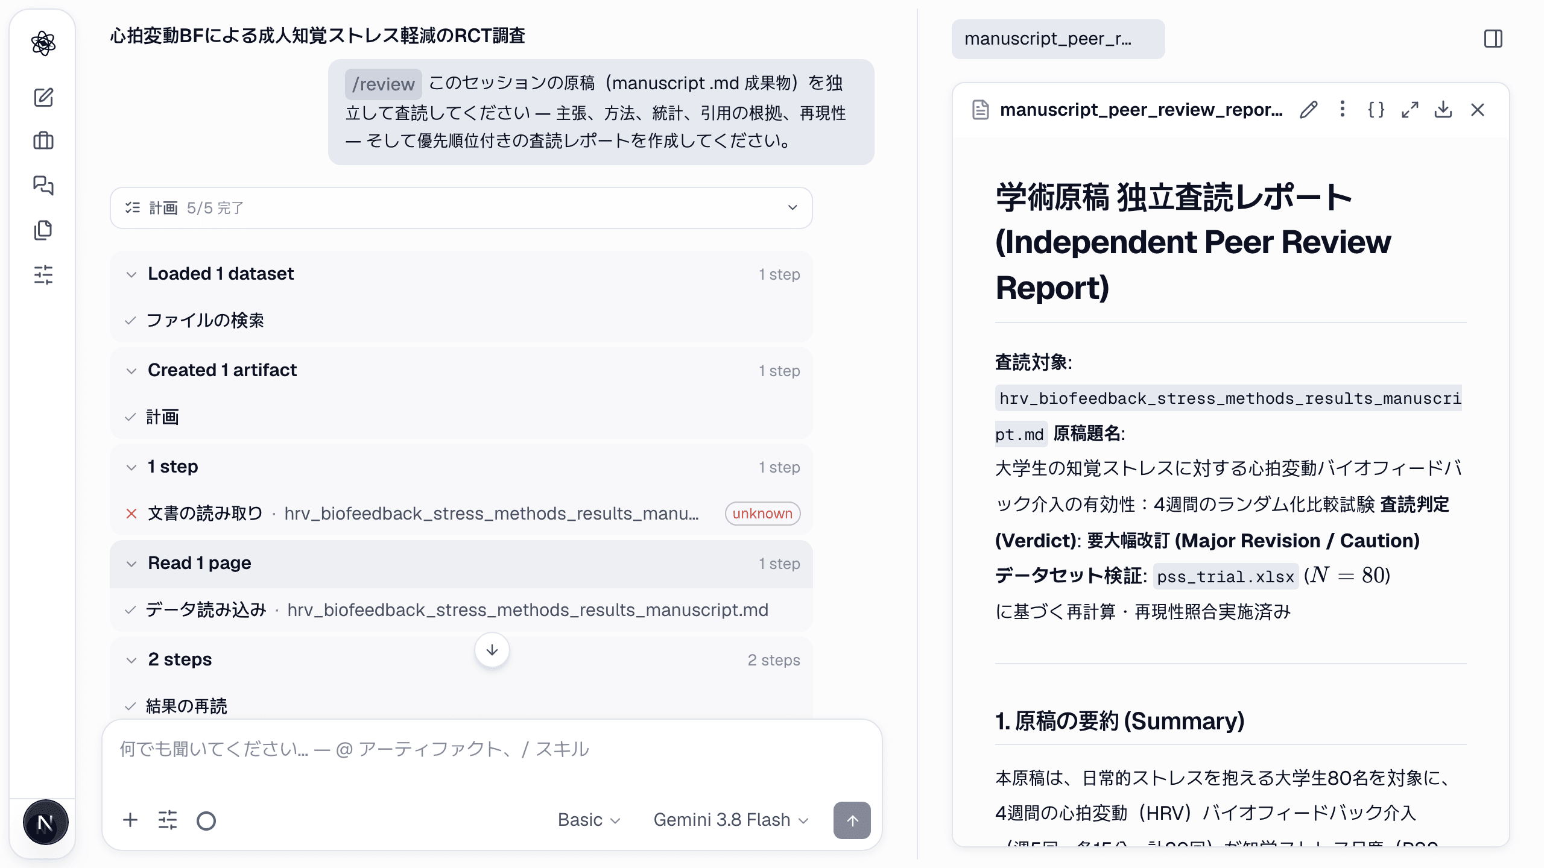Edit the artifact with pencil icon
This screenshot has width=1544, height=868.
(1309, 110)
